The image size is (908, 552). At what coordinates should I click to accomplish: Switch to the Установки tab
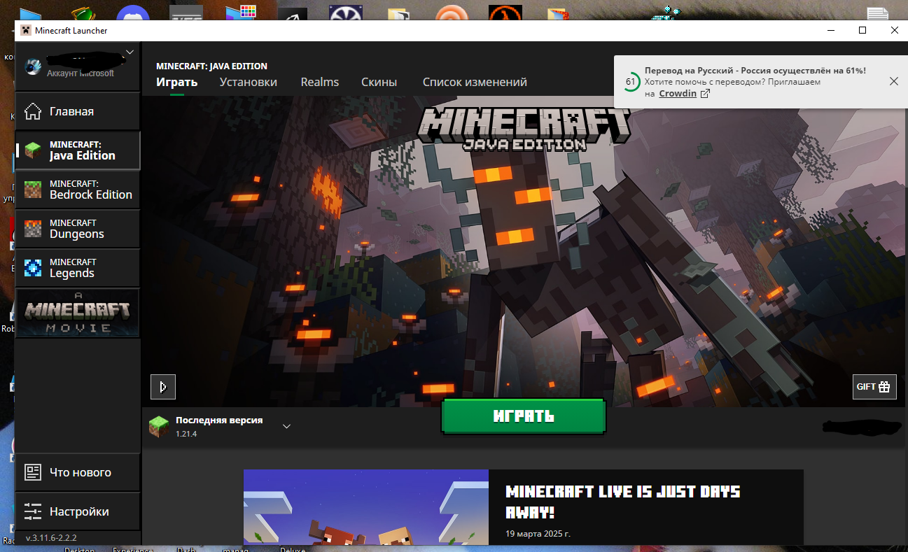coord(248,82)
